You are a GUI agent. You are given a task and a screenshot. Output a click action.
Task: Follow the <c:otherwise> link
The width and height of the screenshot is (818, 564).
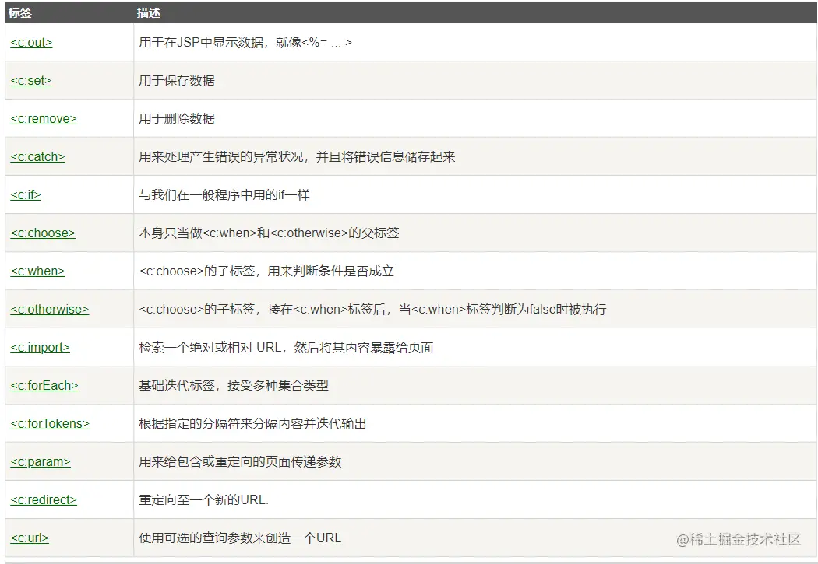point(50,309)
